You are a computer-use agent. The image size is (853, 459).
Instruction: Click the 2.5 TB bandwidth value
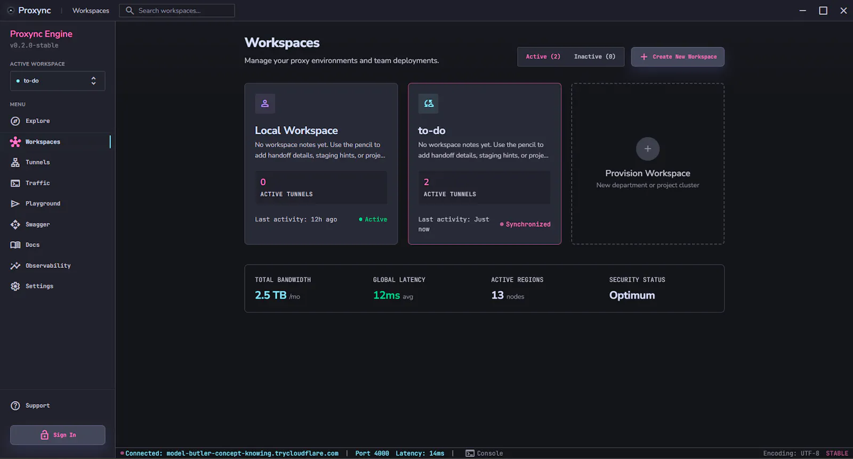pyautogui.click(x=271, y=295)
